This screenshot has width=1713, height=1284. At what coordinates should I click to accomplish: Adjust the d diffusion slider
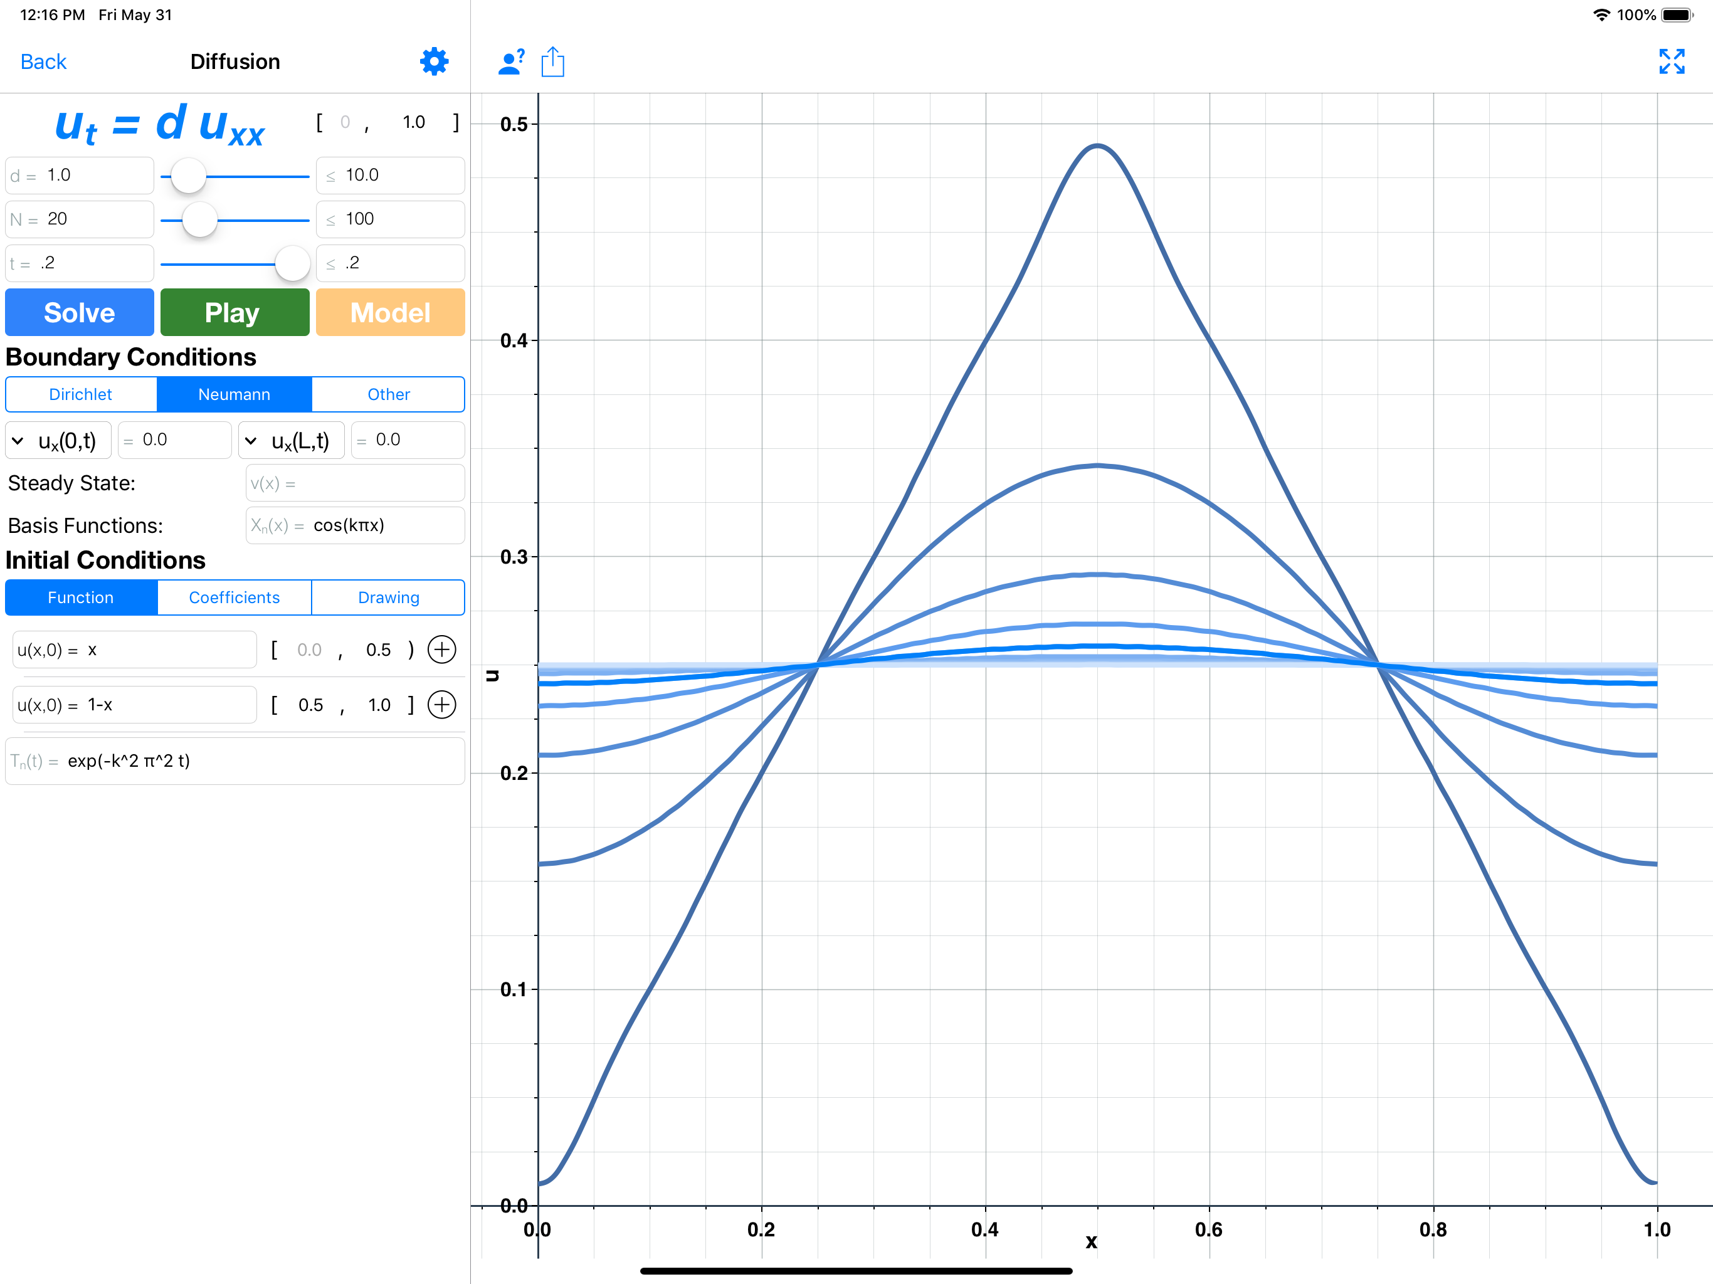(188, 176)
